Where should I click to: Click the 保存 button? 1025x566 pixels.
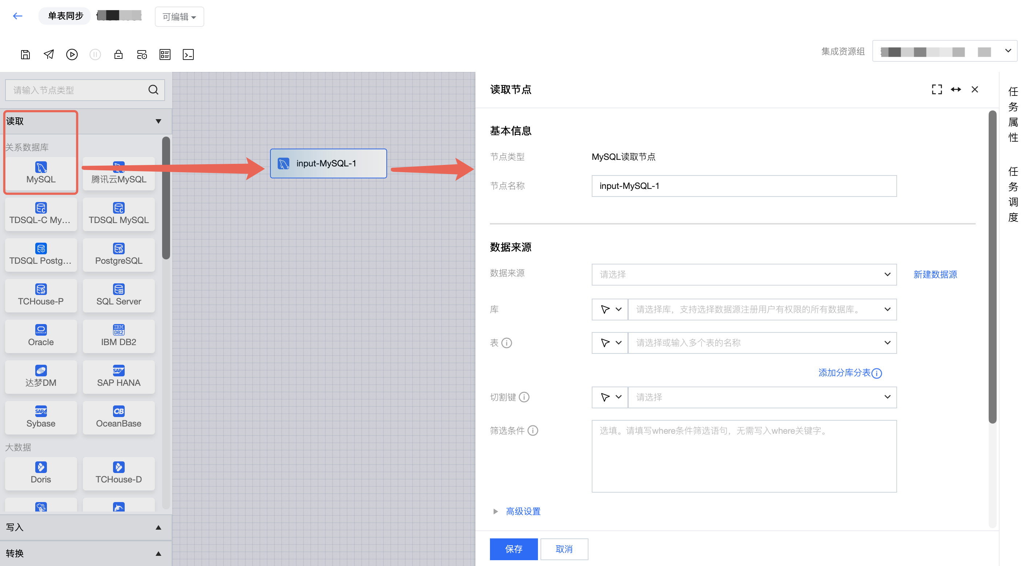(x=513, y=549)
